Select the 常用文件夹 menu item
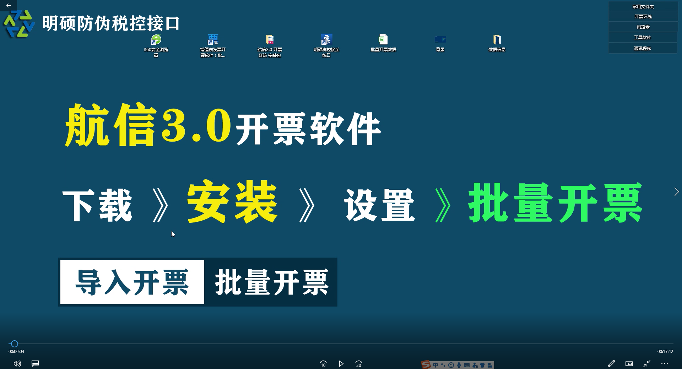 pyautogui.click(x=643, y=6)
